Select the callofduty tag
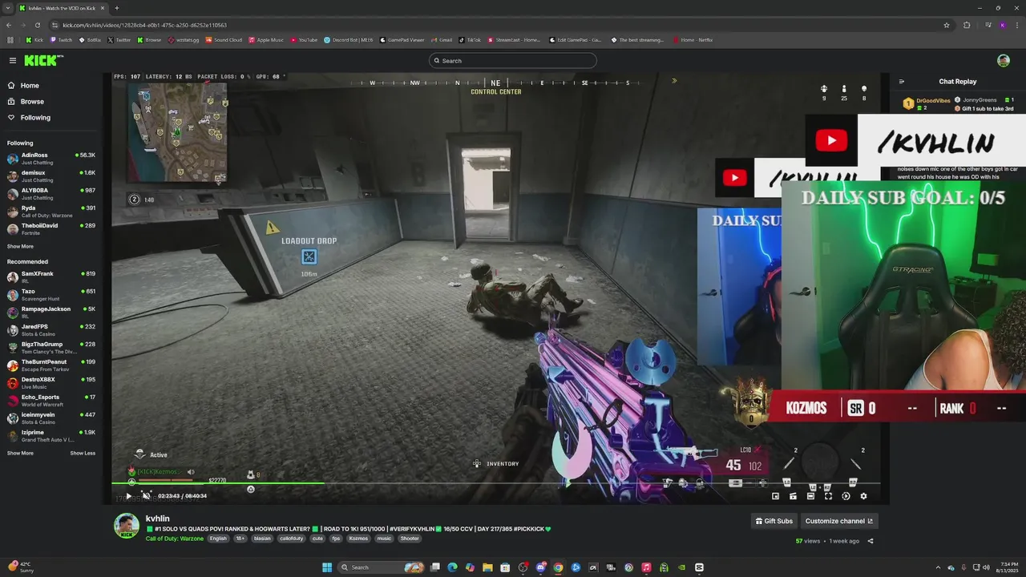 click(x=291, y=539)
